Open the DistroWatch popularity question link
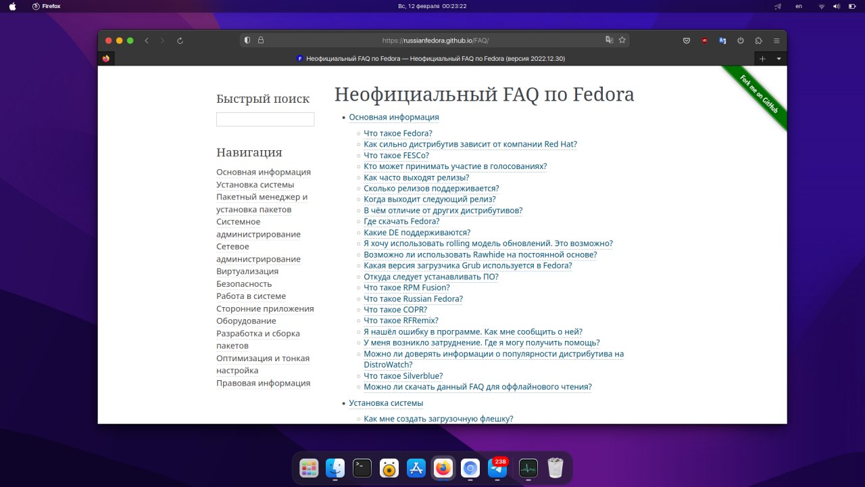 tap(493, 359)
